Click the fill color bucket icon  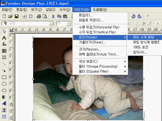[144, 24]
